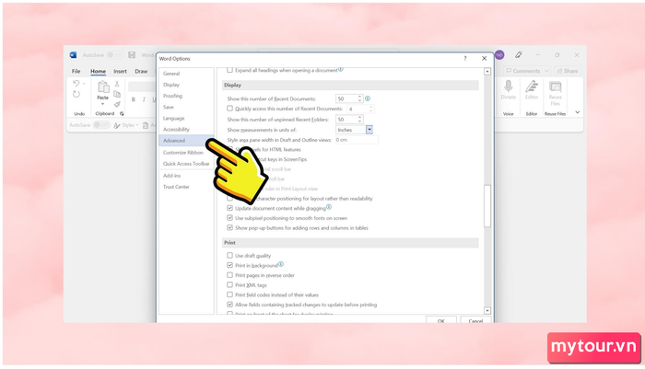Screen dimensions: 645x369
Task: Click the Word app logo icon
Action: [x=73, y=55]
